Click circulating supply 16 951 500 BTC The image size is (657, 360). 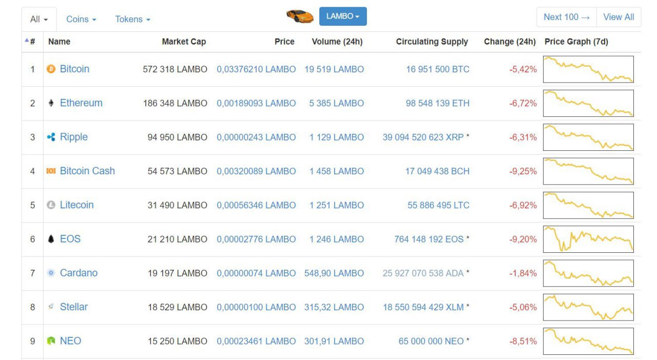438,69
